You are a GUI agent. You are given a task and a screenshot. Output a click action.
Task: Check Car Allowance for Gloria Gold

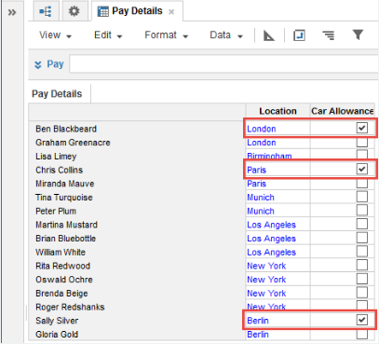[x=362, y=334]
